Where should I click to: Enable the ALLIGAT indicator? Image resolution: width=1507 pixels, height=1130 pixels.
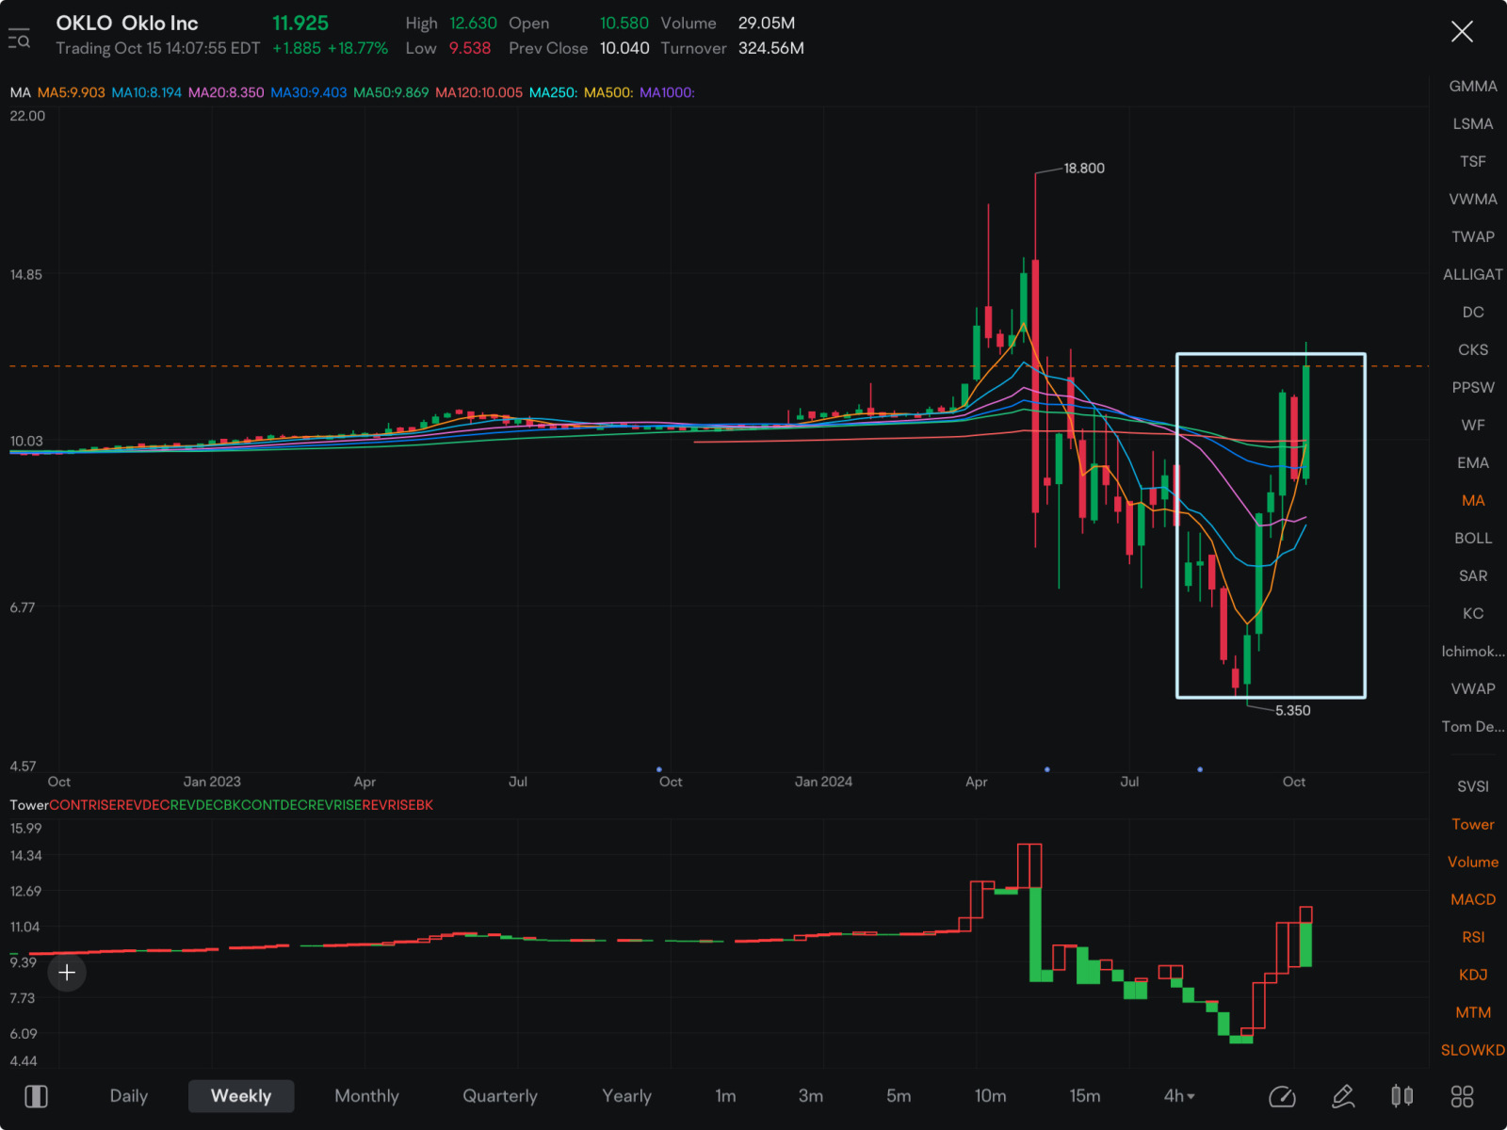1473,274
